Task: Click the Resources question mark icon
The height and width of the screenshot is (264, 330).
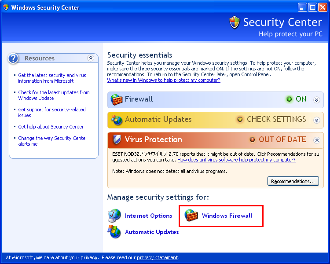Action: tap(13, 59)
